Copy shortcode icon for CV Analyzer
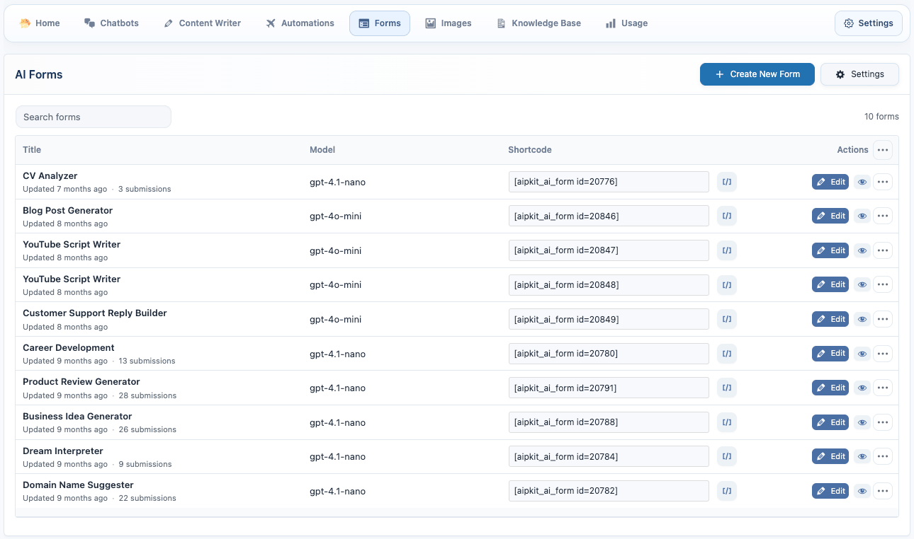The image size is (914, 539). [x=726, y=182]
